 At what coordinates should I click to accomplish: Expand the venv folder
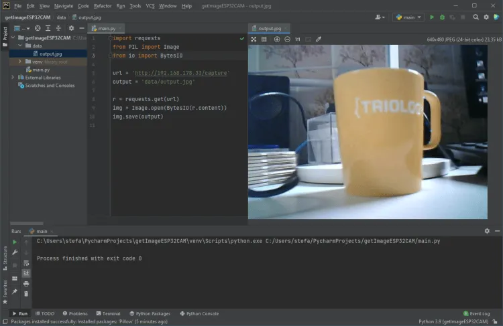pyautogui.click(x=20, y=62)
